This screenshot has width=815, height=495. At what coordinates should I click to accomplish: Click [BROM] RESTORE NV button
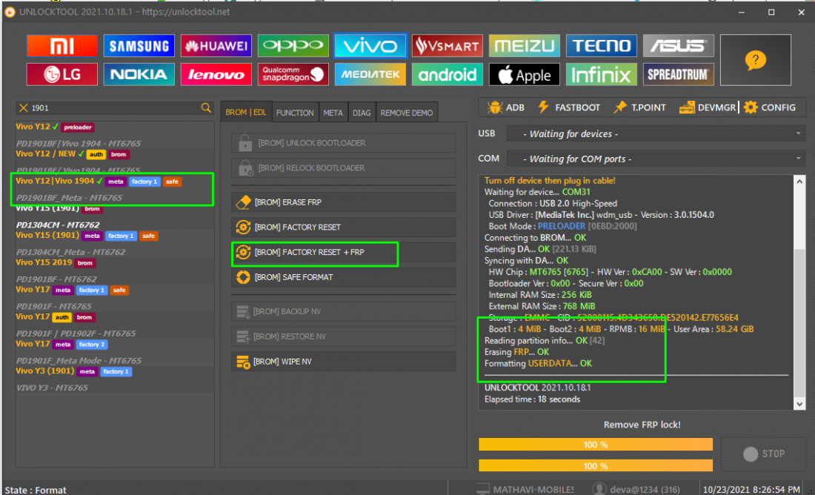pyautogui.click(x=344, y=336)
